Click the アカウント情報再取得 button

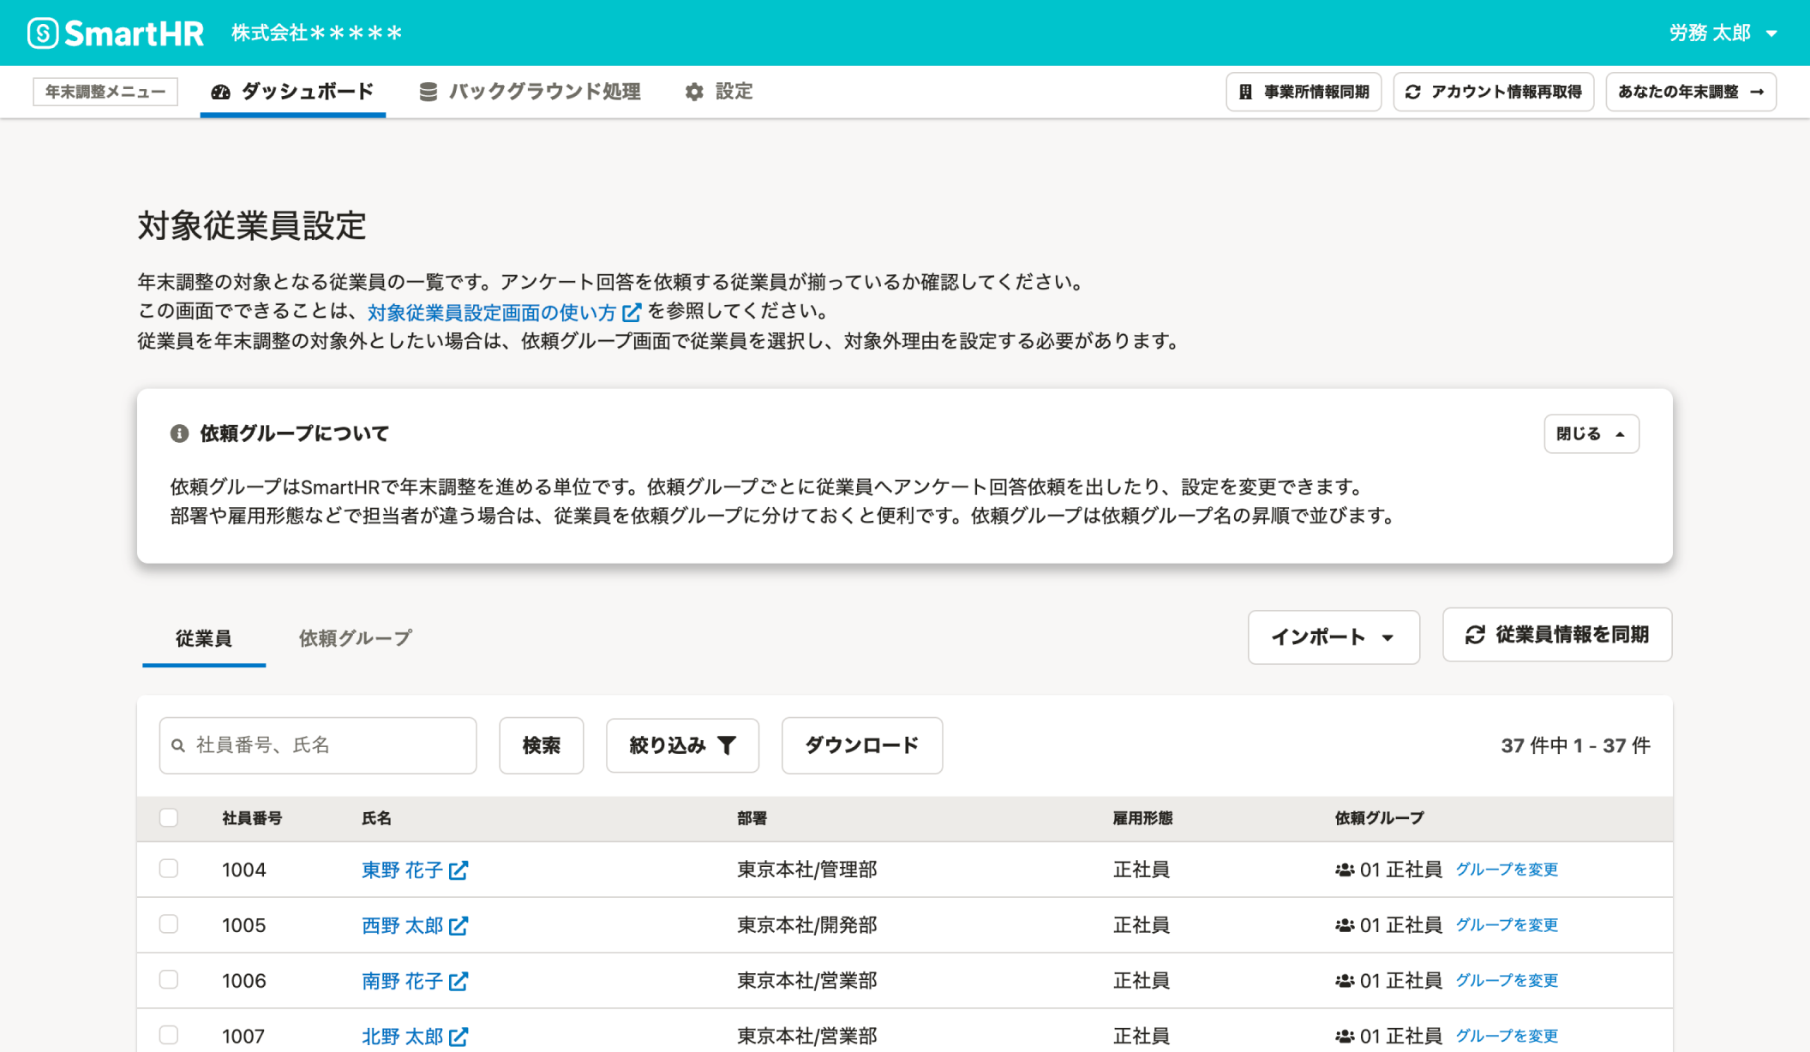click(1494, 92)
